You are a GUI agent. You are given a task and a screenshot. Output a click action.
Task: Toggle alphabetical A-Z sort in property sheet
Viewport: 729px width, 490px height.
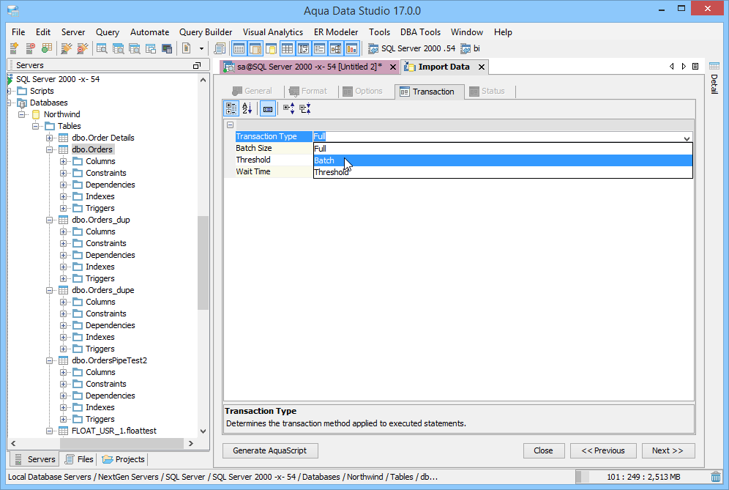[x=247, y=108]
